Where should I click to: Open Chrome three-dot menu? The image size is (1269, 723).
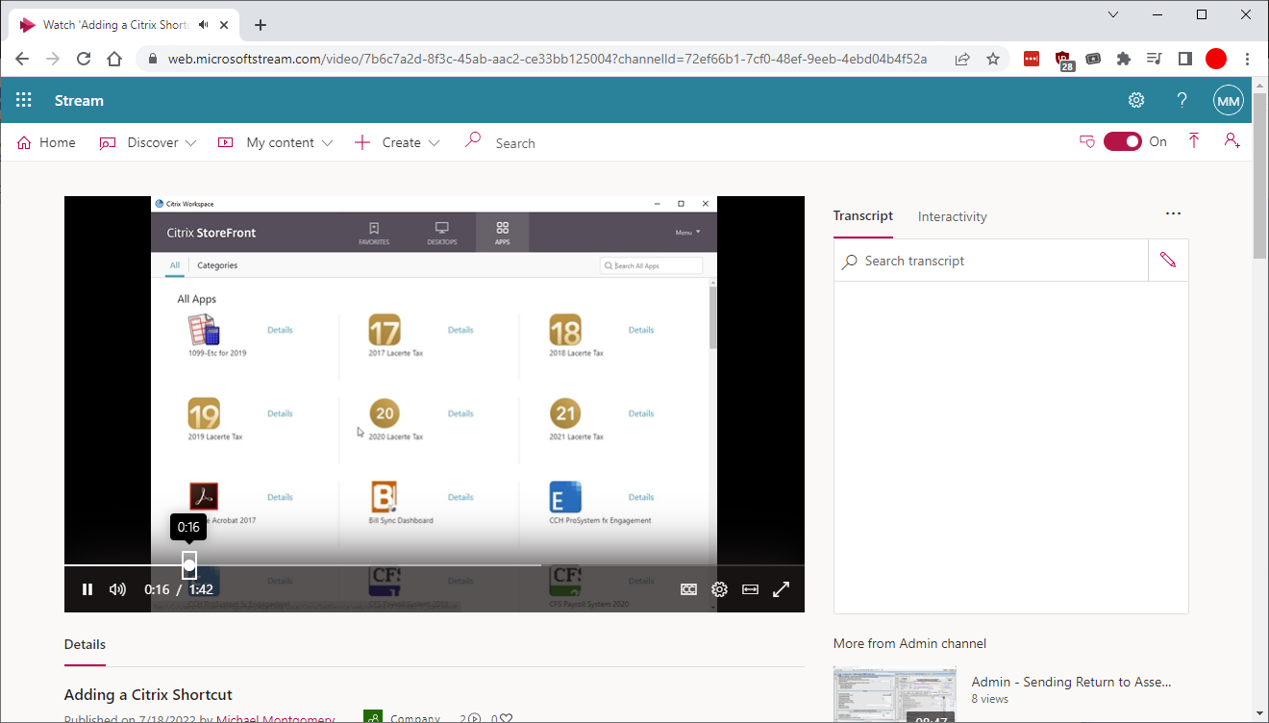pos(1249,59)
